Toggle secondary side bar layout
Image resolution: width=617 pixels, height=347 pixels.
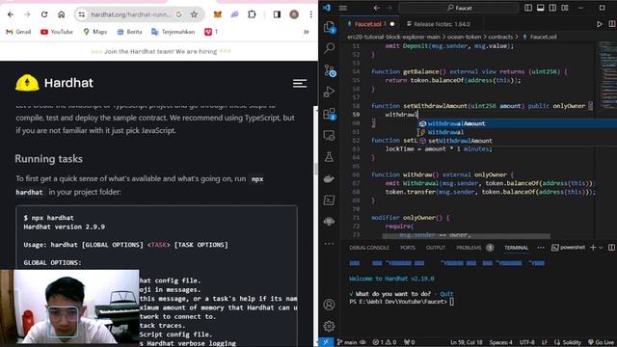click(x=552, y=8)
